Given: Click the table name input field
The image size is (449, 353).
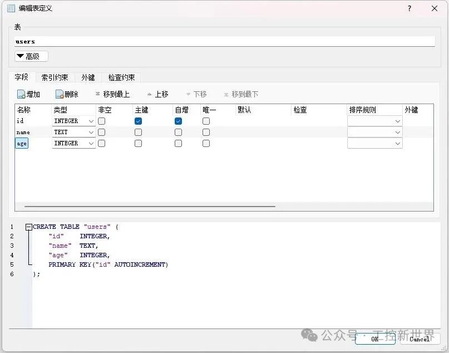Looking at the screenshot, I should click(x=224, y=41).
